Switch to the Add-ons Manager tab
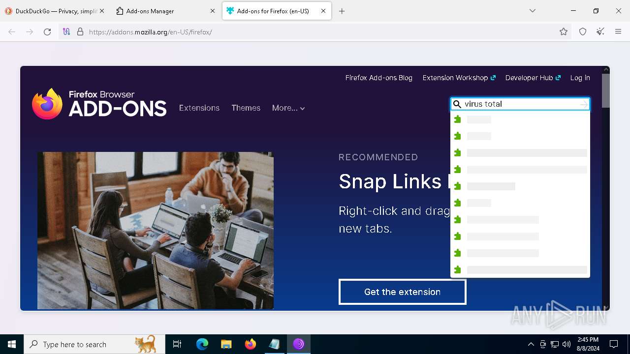630x354 pixels. point(165,11)
